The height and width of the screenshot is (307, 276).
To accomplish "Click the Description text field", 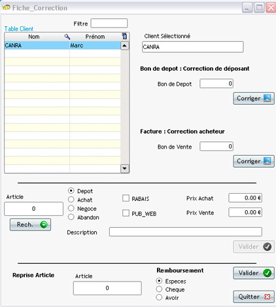I will click(x=186, y=232).
